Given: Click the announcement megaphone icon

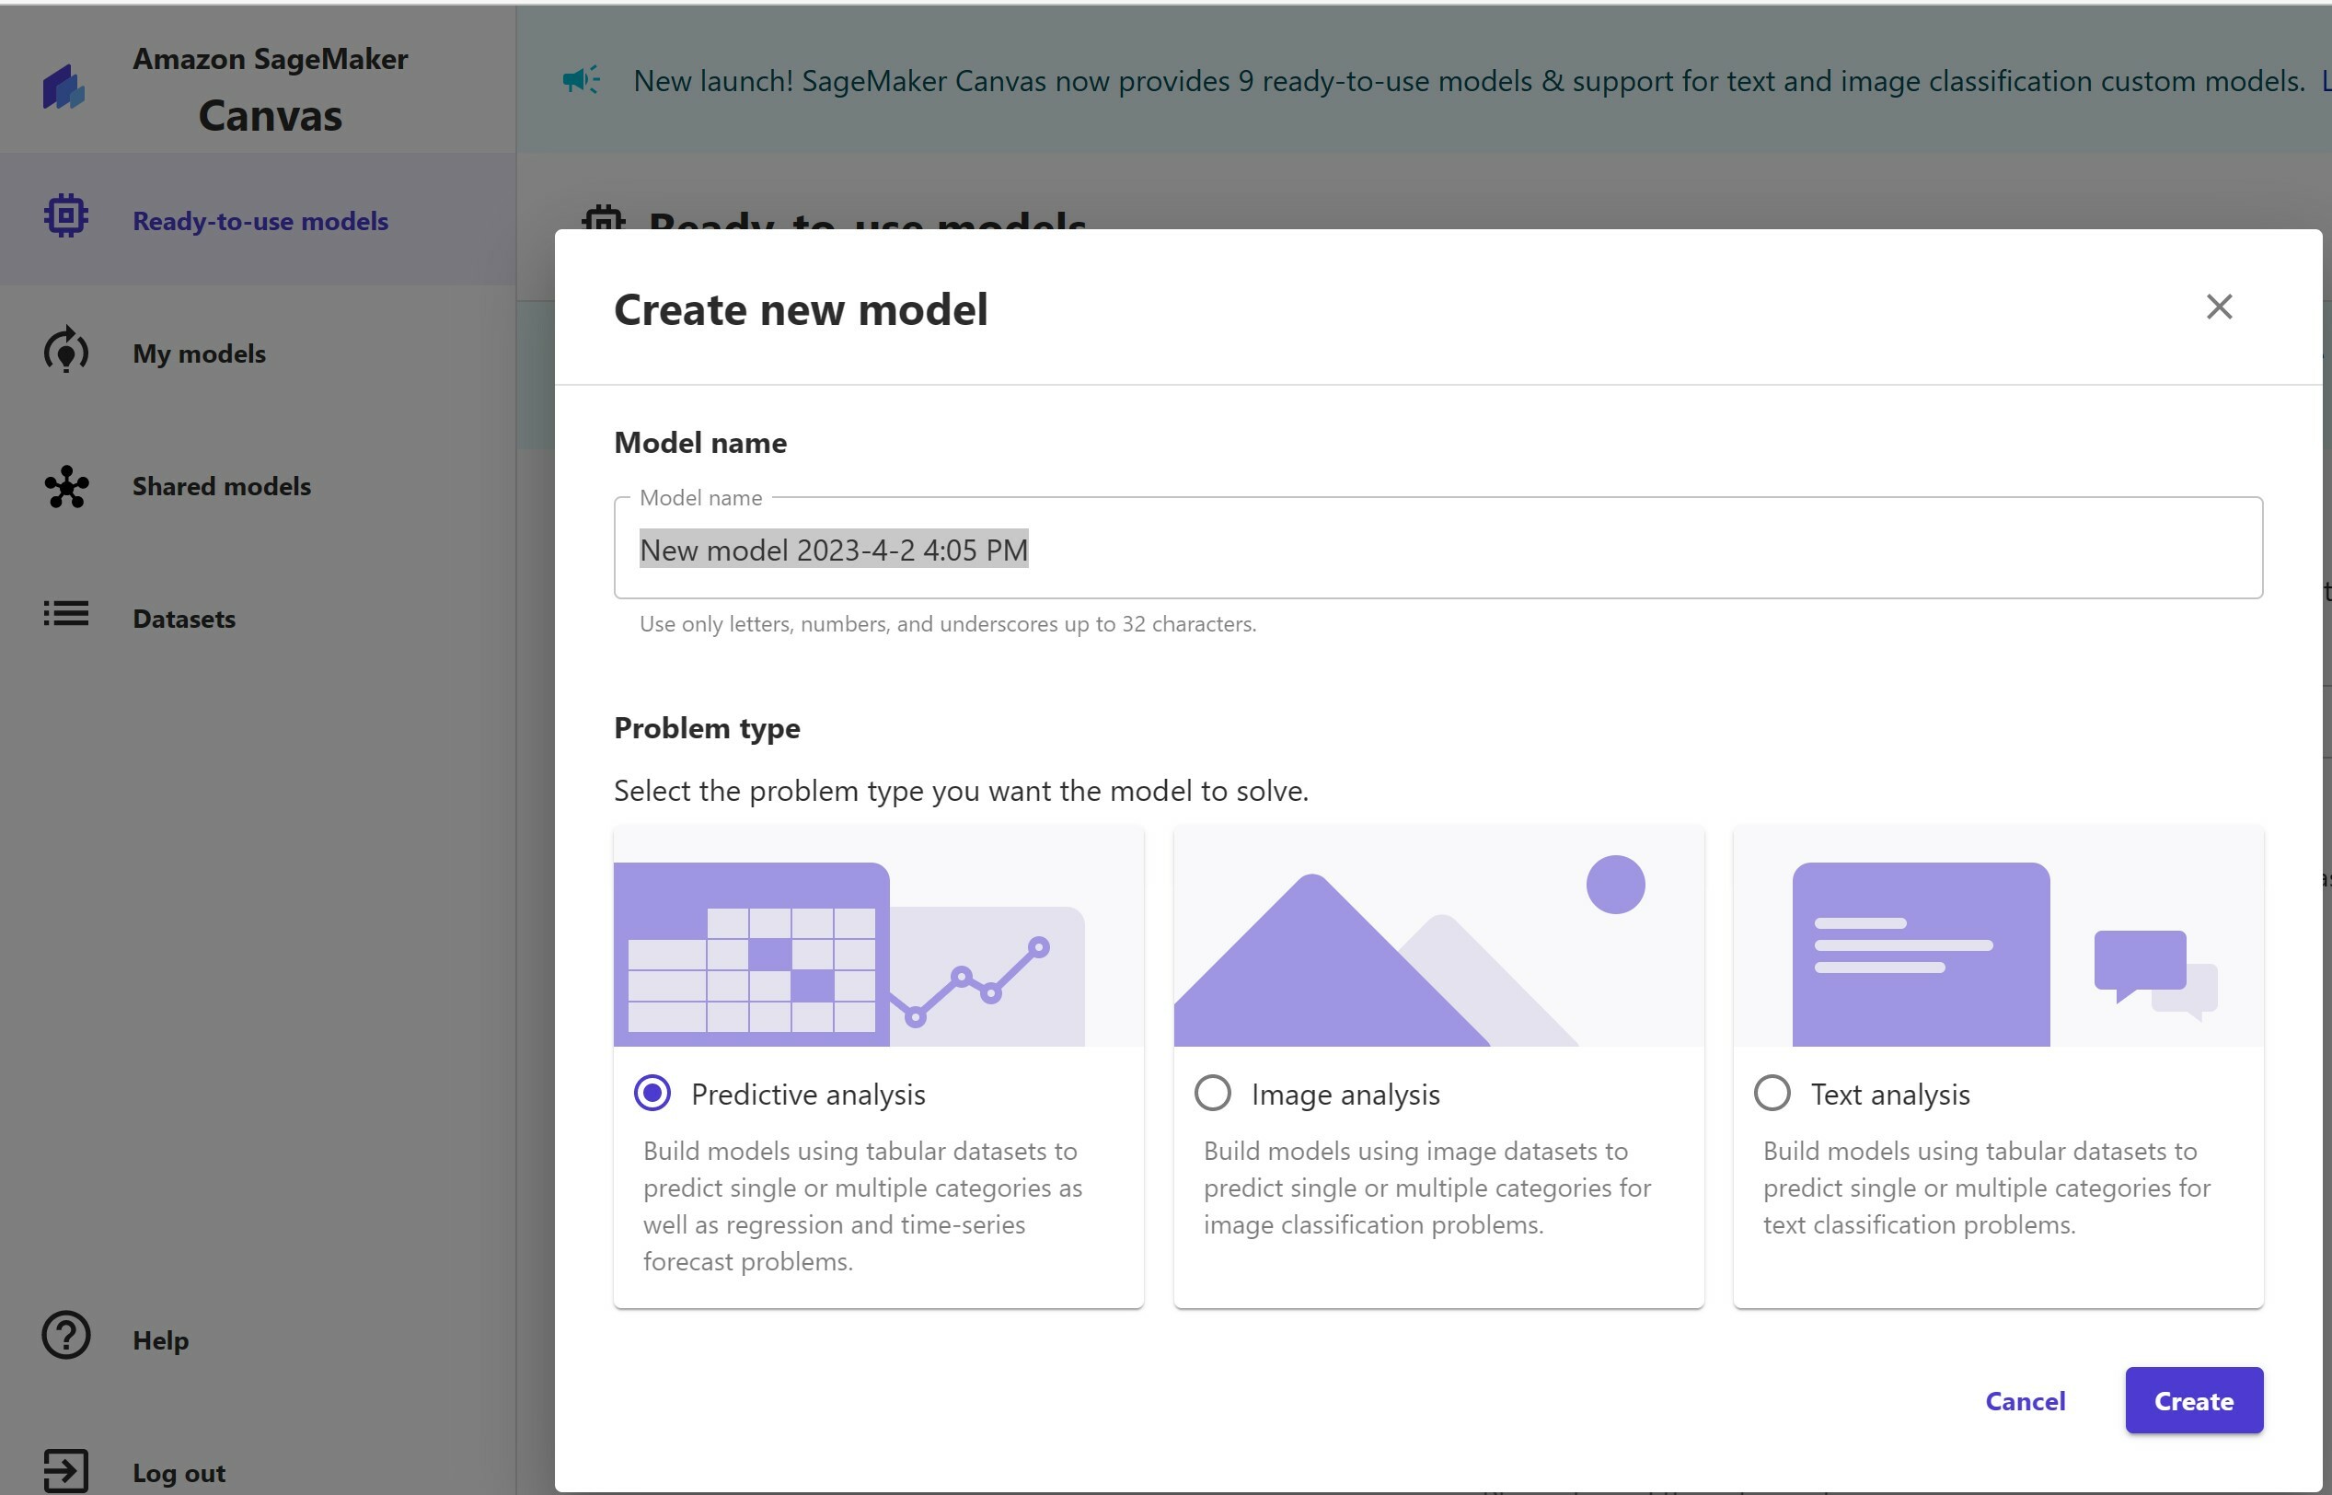Looking at the screenshot, I should click(x=582, y=79).
